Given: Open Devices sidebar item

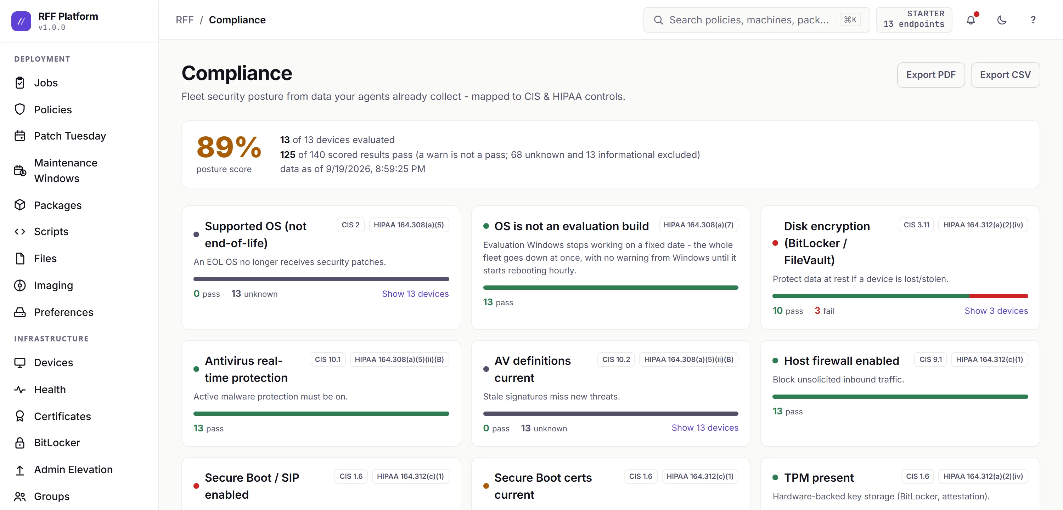Looking at the screenshot, I should coord(79,363).
